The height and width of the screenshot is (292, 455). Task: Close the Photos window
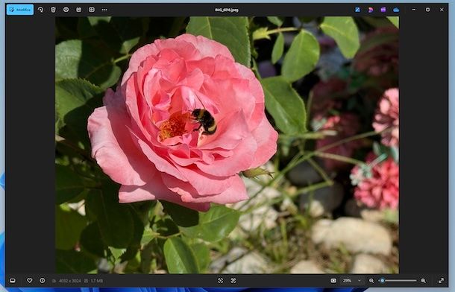(442, 10)
